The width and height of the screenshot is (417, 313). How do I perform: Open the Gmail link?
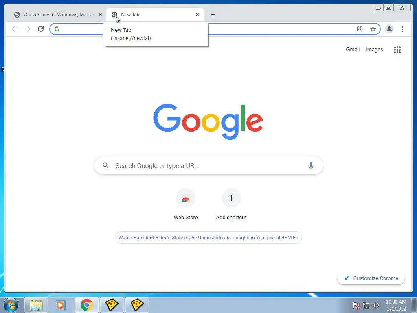pos(353,49)
